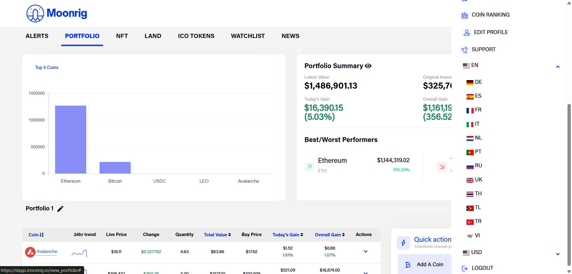Sort table by Coin column
The image size is (572, 274).
(36, 235)
